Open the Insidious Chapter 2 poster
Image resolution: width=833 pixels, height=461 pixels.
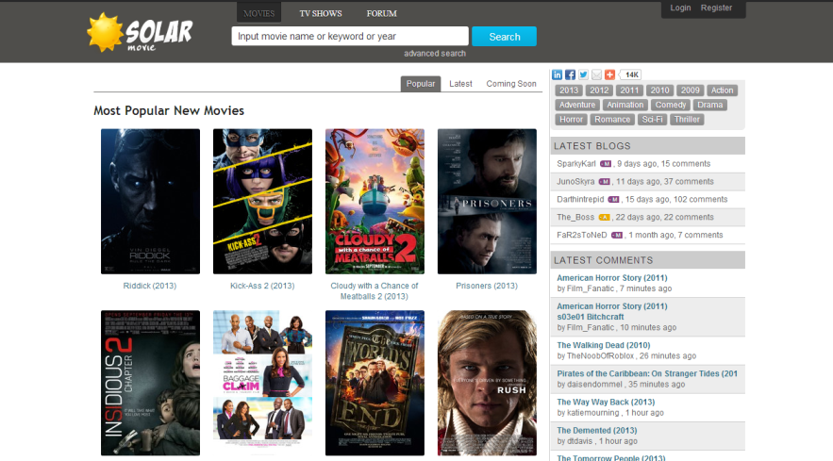click(150, 383)
